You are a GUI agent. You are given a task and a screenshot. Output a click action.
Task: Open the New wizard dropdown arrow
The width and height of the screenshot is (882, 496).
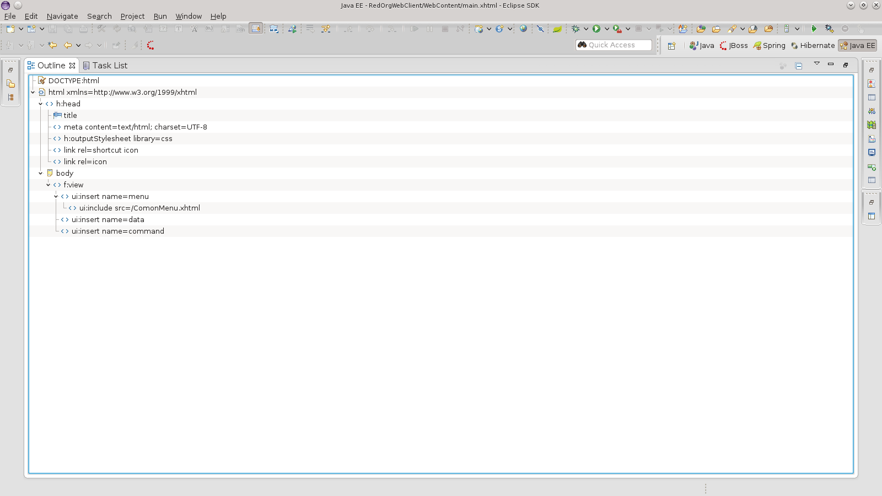[21, 29]
